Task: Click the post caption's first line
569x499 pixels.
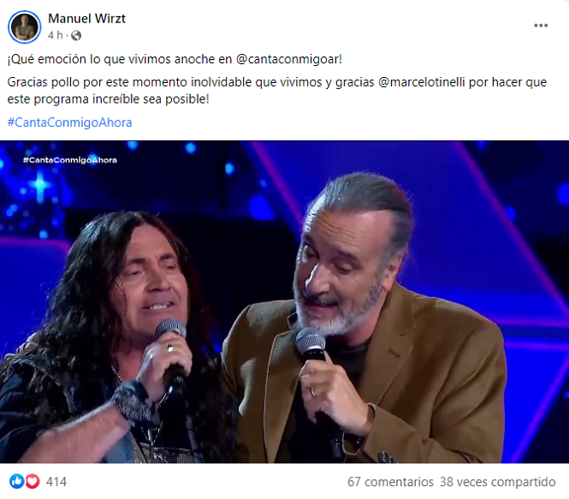Action: pos(175,59)
